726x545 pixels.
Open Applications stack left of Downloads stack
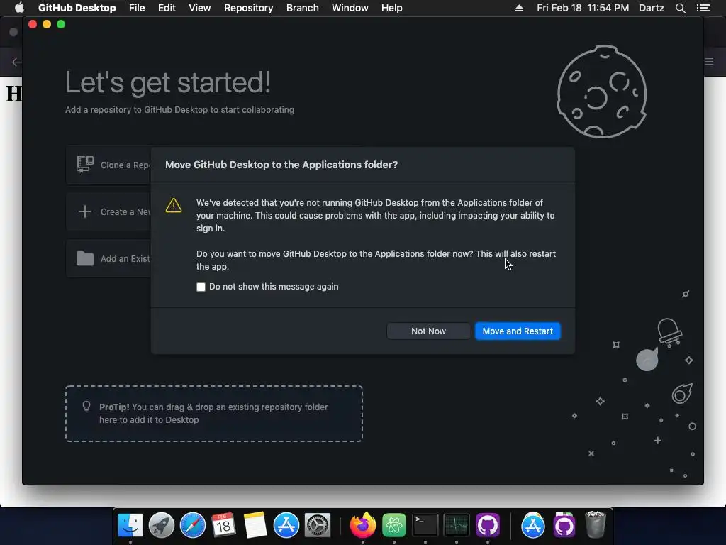pos(533,526)
